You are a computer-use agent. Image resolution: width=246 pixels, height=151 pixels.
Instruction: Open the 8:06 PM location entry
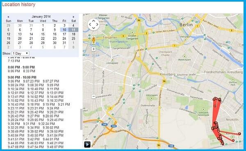tap(14, 71)
